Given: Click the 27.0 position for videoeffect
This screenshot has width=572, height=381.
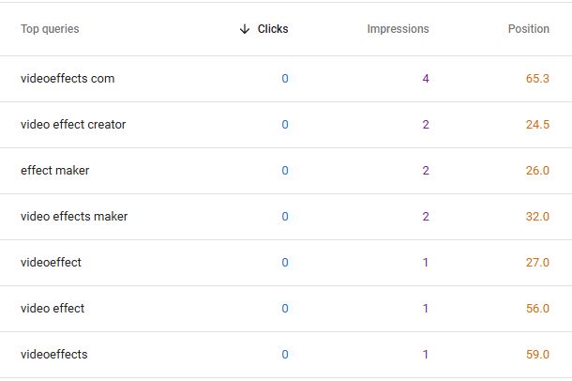Looking at the screenshot, I should point(537,263).
